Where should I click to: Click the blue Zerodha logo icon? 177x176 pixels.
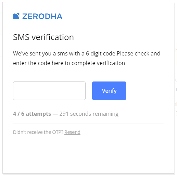16,16
